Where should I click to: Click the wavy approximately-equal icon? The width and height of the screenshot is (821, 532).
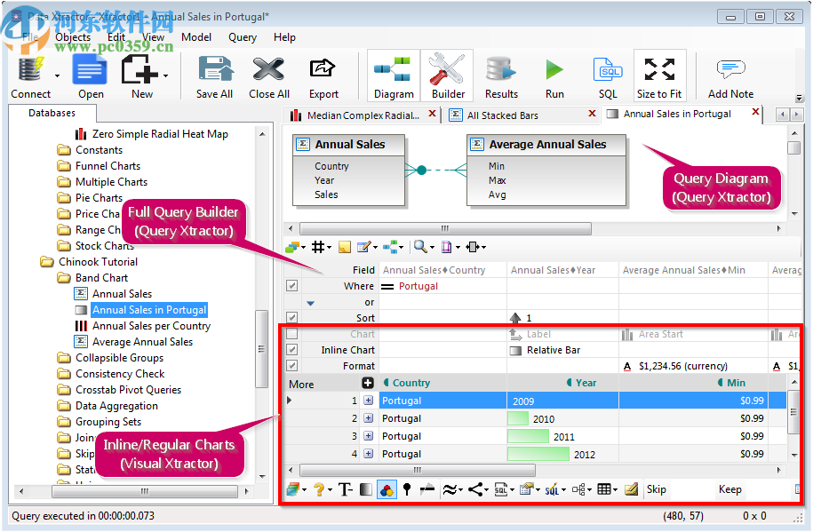pos(450,489)
